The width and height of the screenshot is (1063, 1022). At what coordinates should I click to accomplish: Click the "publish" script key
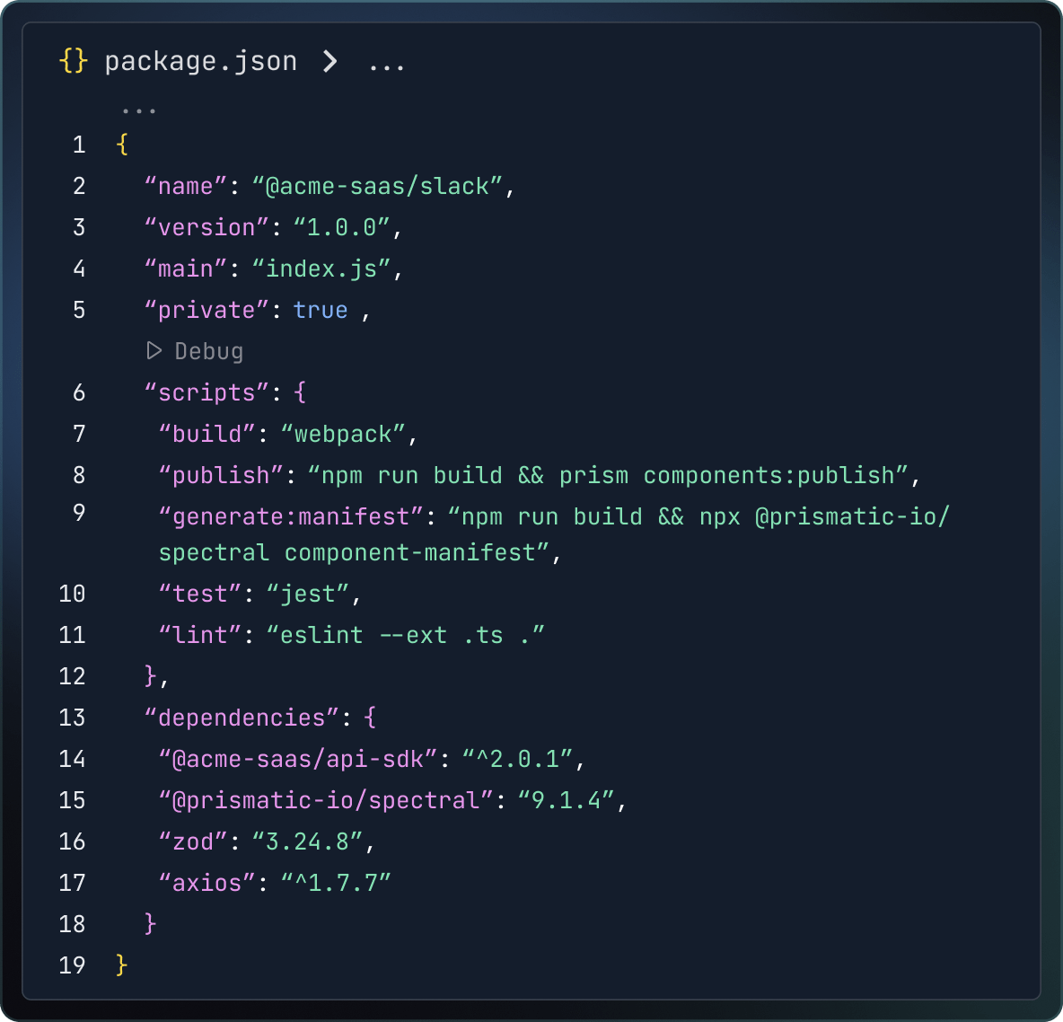[x=220, y=475]
